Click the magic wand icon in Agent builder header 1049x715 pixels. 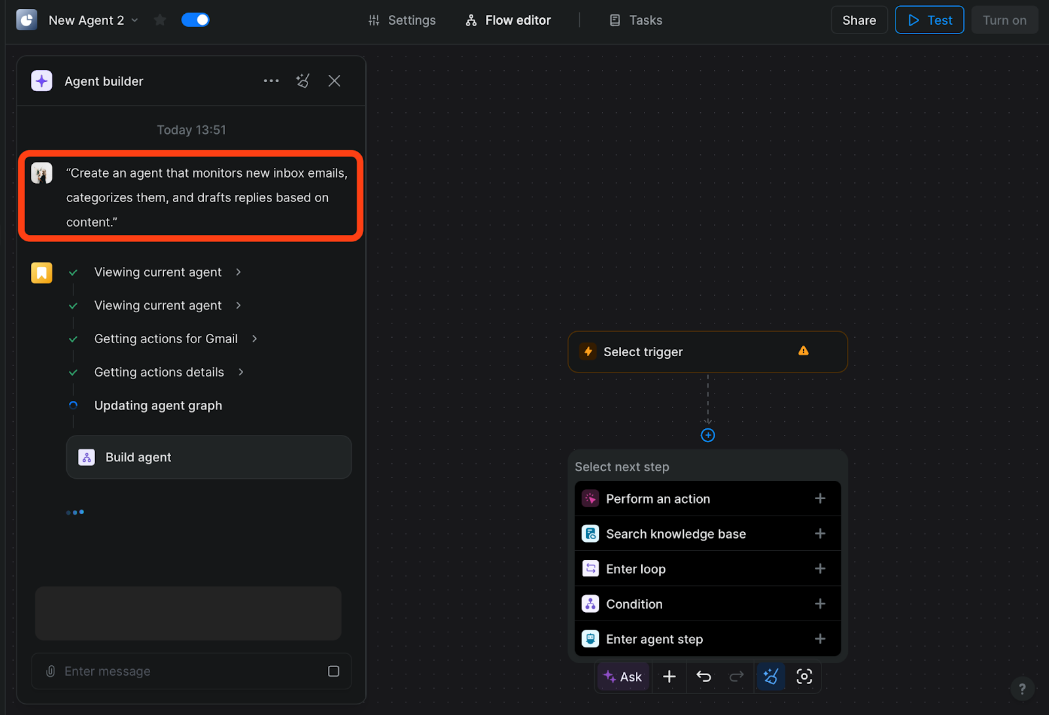pyautogui.click(x=302, y=81)
